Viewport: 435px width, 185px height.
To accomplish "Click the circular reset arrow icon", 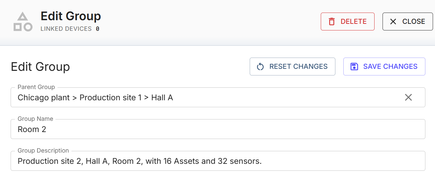I will coord(260,67).
